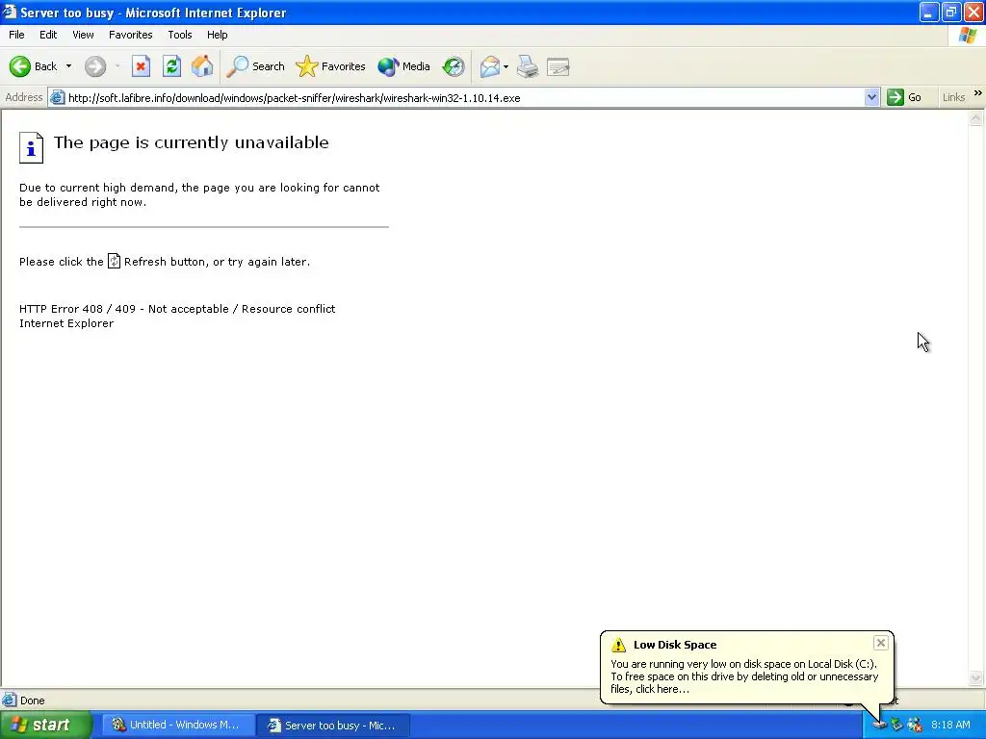This screenshot has width=986, height=739.
Task: Click the warning icon in disk balloon
Action: (x=619, y=645)
